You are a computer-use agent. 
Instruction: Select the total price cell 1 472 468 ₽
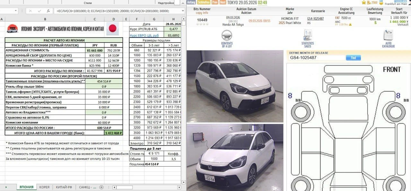point(114,133)
